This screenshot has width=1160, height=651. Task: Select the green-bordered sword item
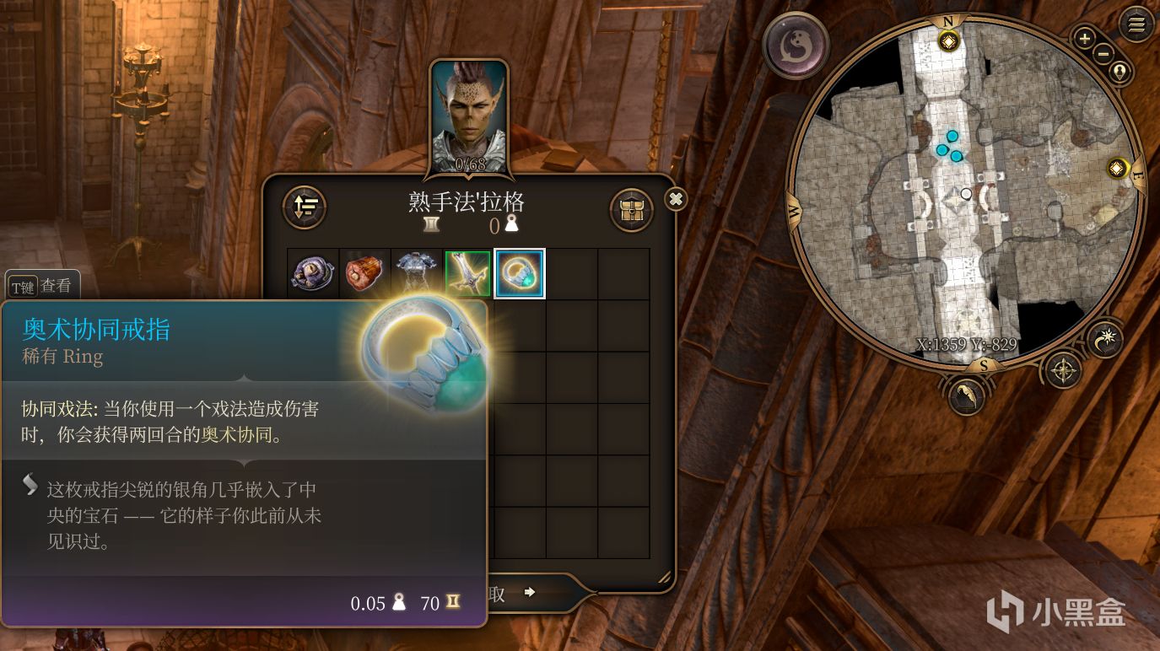click(467, 274)
